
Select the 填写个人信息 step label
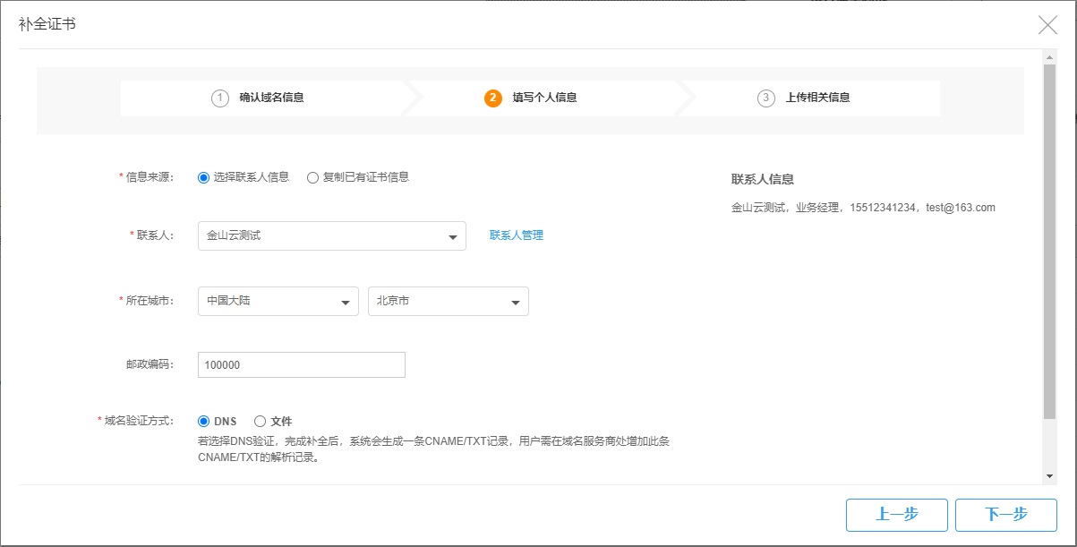click(544, 98)
